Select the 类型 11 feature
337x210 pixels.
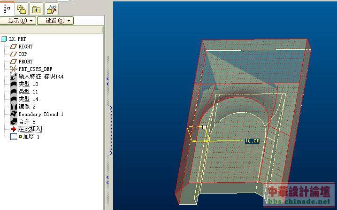point(28,92)
